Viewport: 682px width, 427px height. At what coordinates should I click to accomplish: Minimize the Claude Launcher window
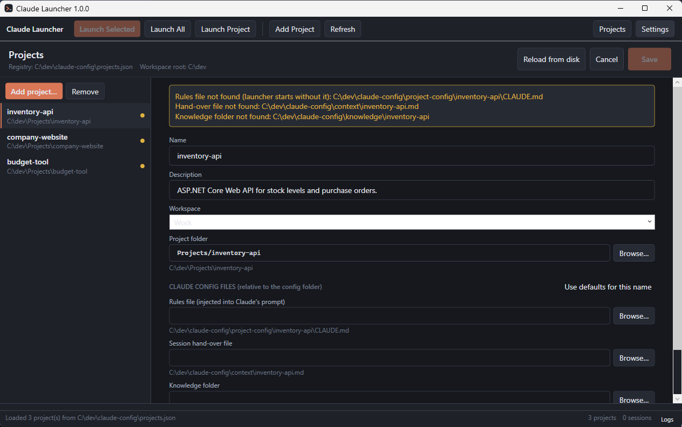tap(620, 8)
